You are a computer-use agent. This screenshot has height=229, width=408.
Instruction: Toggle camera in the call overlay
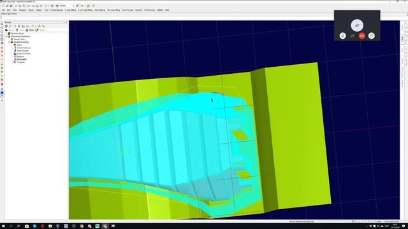pyautogui.click(x=353, y=36)
